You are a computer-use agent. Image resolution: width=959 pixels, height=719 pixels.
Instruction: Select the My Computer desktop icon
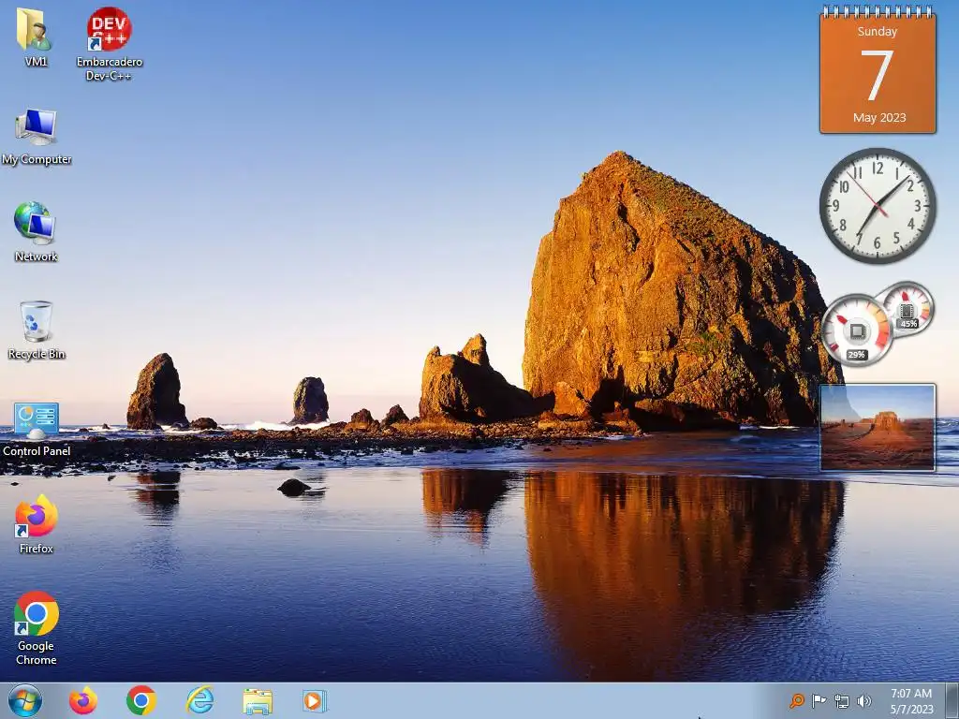pos(37,137)
